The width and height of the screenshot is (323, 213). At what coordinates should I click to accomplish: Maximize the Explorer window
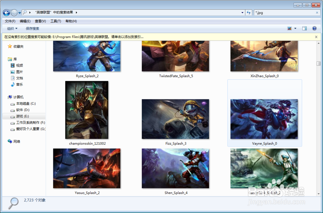point(307,5)
